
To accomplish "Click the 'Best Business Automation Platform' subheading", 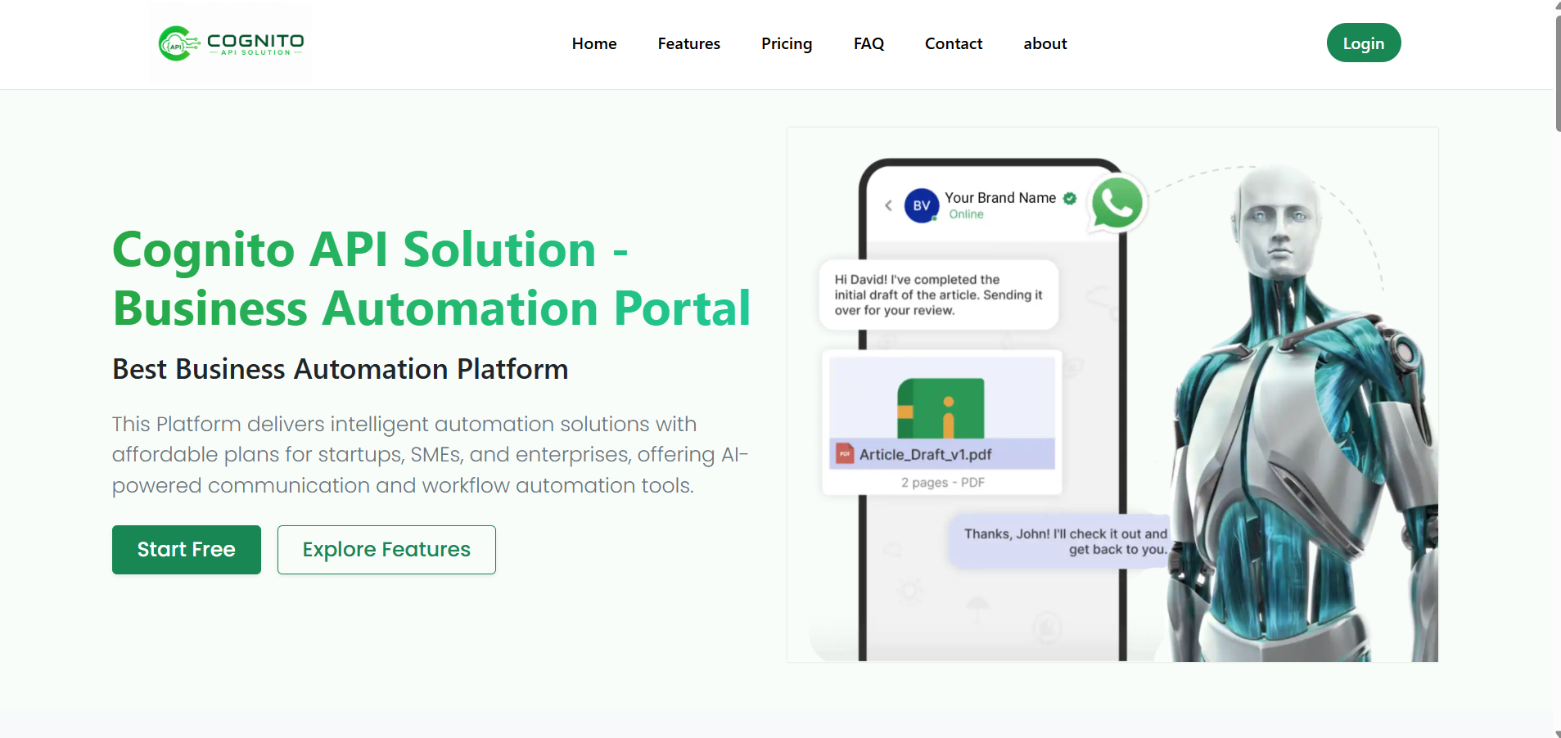I will click(x=341, y=369).
